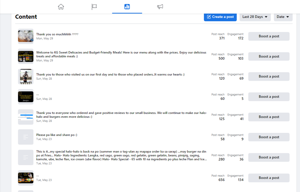Expand the Last 28 Days dropdown
Image resolution: width=300 pixels, height=192 pixels.
[x=255, y=17]
